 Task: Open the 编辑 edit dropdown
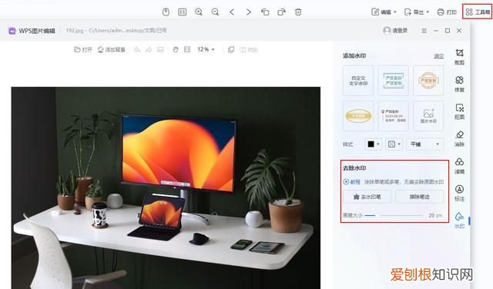[384, 12]
